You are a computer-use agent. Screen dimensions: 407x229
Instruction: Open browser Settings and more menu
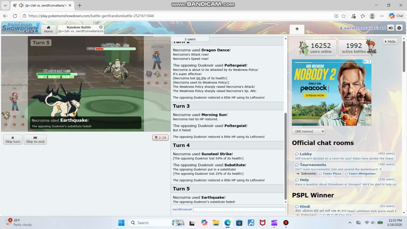click(382, 16)
